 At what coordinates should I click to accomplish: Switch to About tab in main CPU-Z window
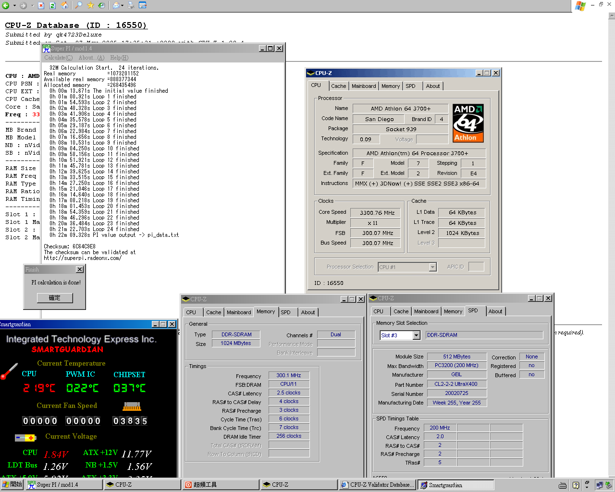(433, 86)
